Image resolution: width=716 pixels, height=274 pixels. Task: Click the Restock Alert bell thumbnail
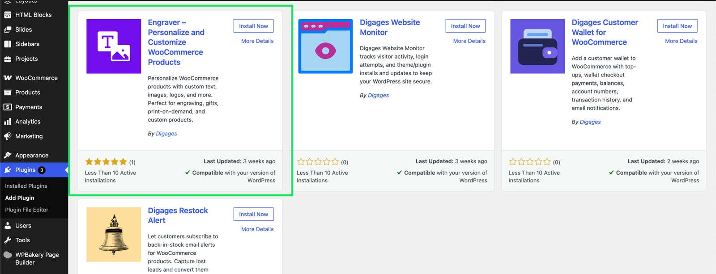(x=114, y=234)
